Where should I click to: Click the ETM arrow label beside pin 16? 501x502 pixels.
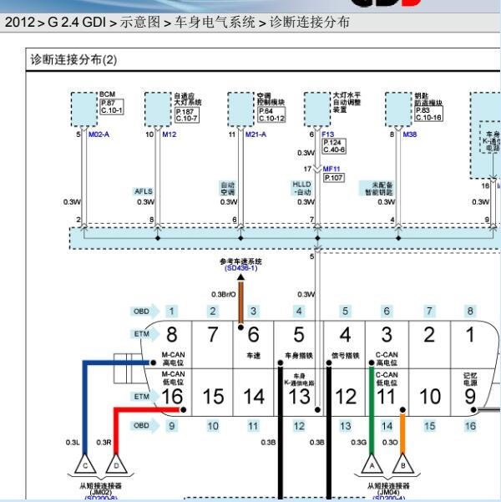144,397
